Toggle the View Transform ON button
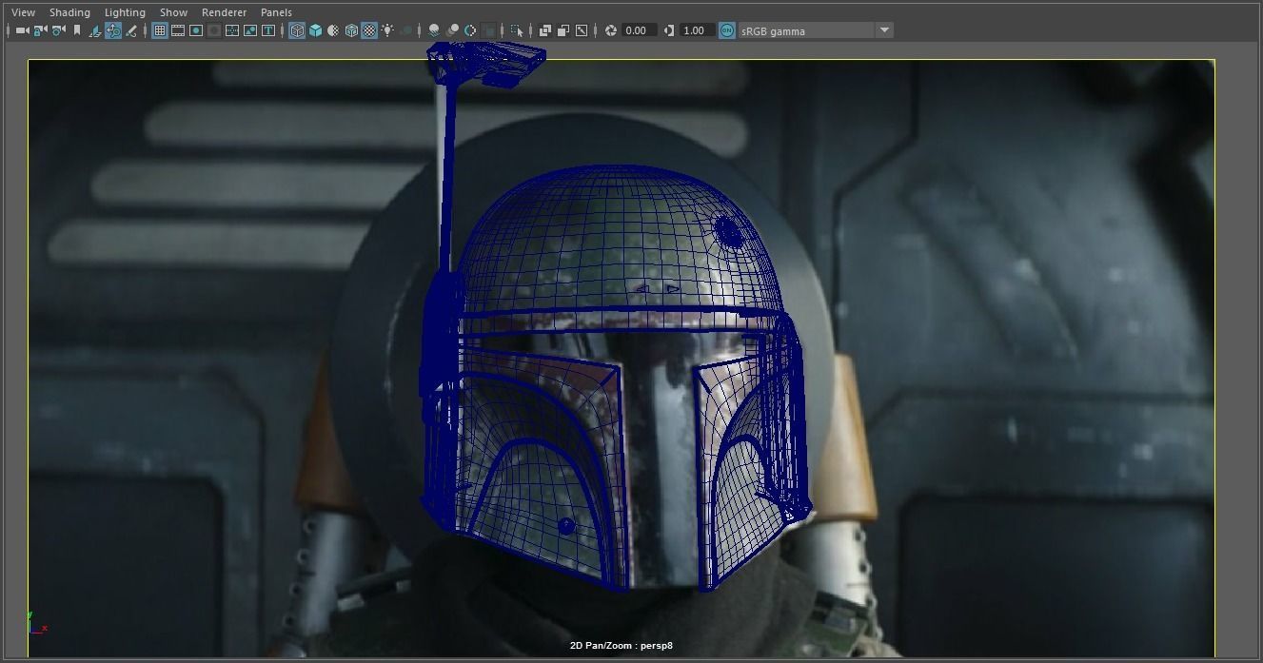This screenshot has height=663, width=1263. pos(727,30)
